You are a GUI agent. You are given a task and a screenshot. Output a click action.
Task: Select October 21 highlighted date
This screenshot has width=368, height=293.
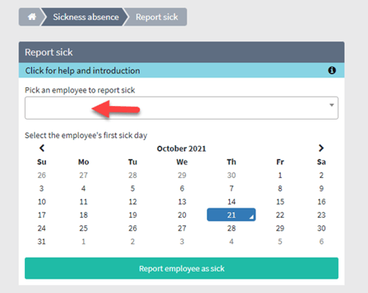point(231,215)
